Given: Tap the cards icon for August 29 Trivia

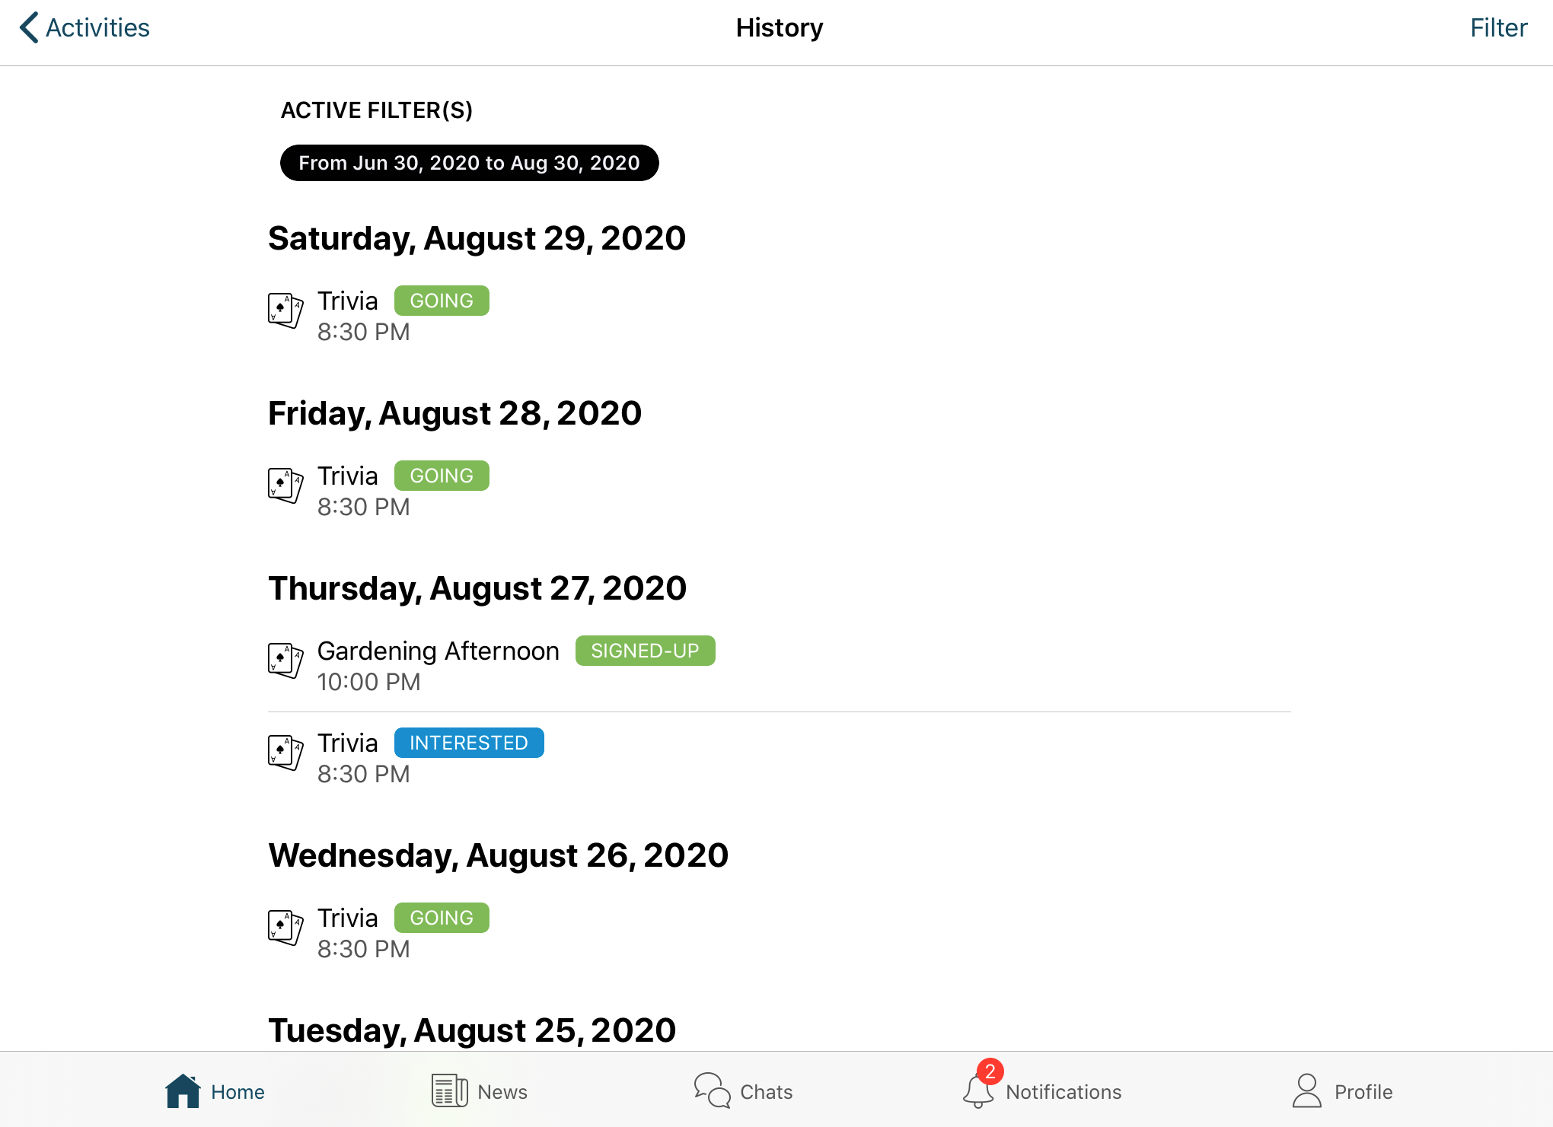Looking at the screenshot, I should coord(285,310).
